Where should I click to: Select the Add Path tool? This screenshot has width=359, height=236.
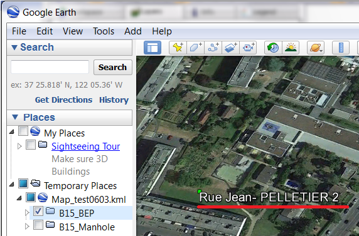coord(213,48)
